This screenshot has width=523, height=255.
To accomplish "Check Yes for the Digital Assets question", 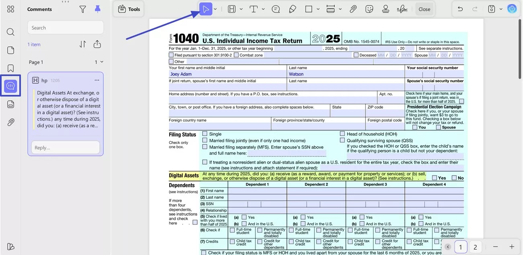I will (434, 178).
